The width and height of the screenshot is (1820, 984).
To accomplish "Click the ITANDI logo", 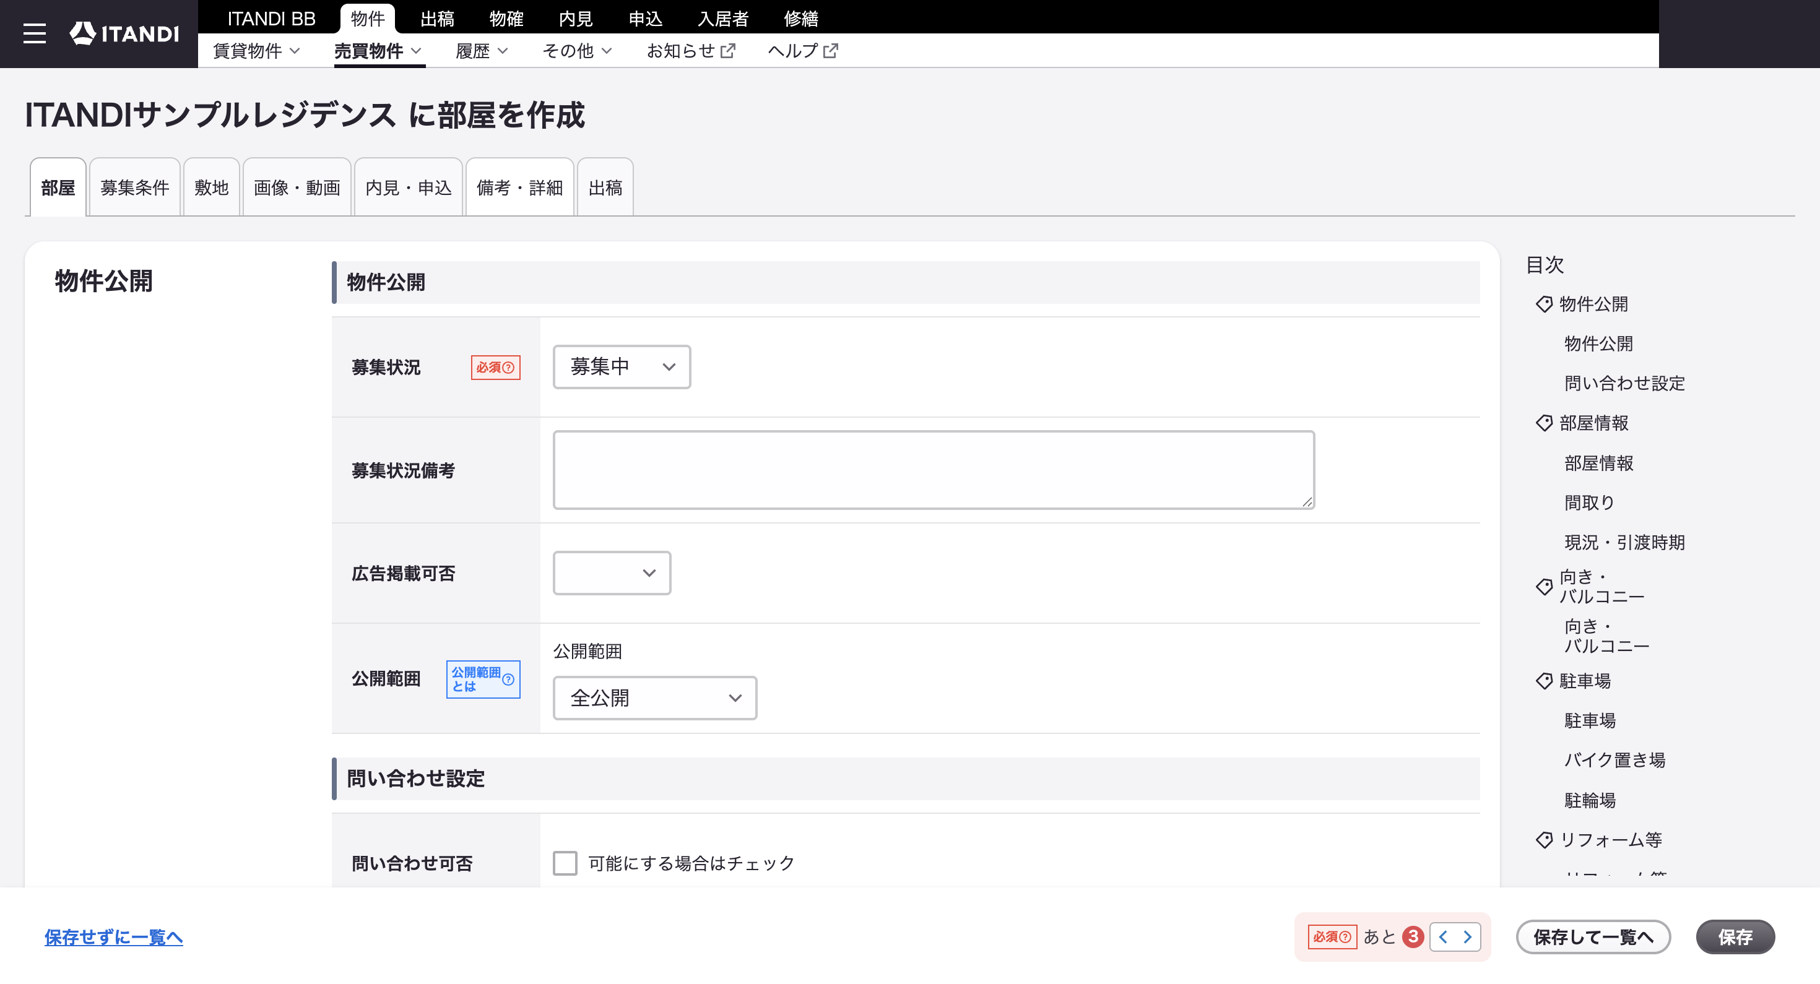I will coord(124,33).
